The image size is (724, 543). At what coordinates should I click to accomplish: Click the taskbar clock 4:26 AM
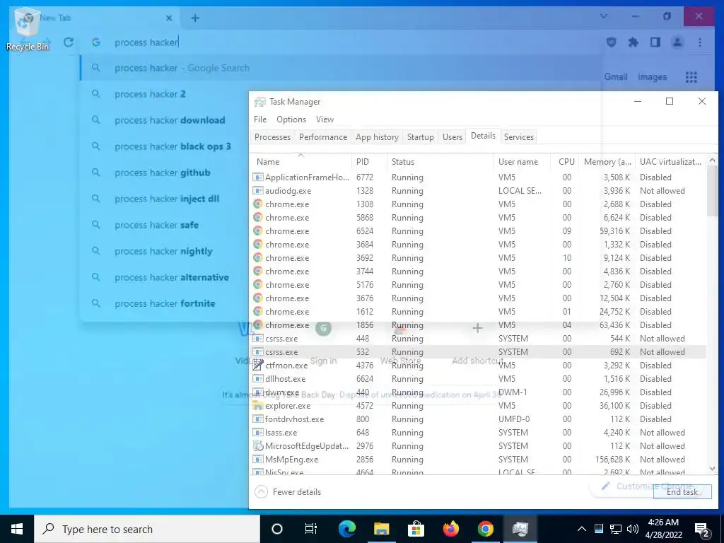click(x=663, y=522)
